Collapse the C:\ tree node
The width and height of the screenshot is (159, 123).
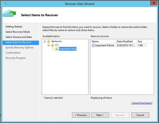[49, 45]
